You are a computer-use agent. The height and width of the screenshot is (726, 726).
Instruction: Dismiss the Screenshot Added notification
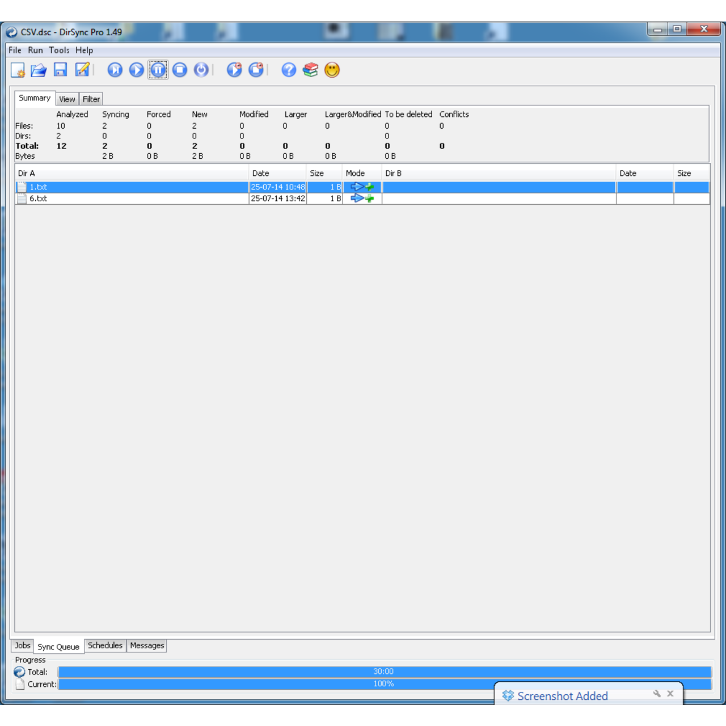pos(670,693)
